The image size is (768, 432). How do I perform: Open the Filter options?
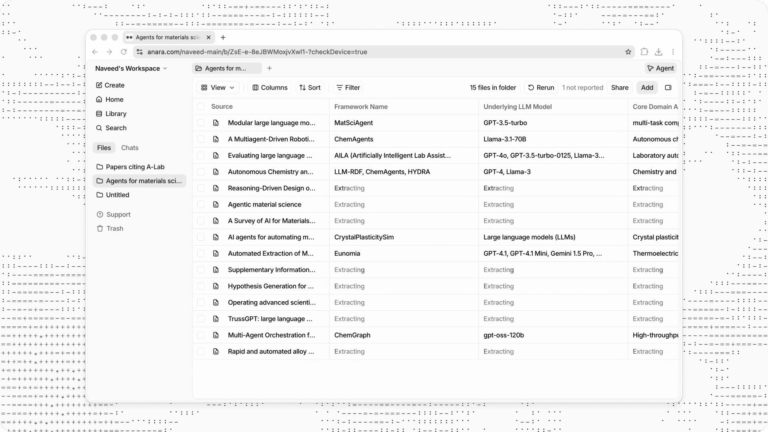[x=348, y=88]
